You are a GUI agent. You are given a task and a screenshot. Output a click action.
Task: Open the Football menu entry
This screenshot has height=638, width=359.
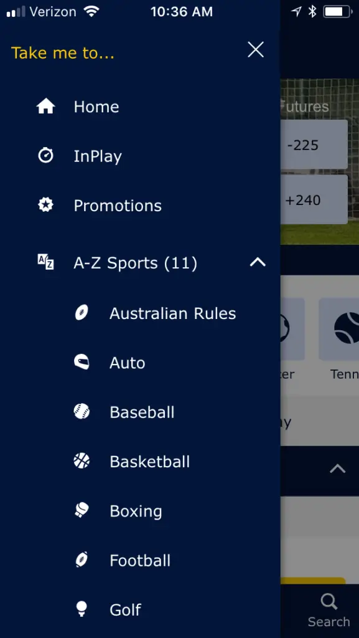pos(140,560)
